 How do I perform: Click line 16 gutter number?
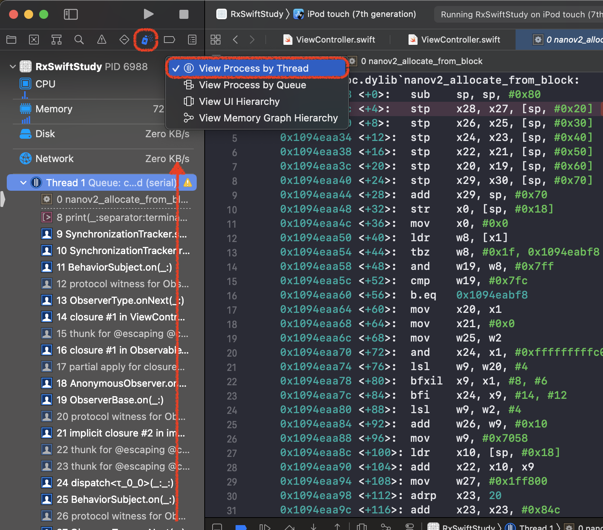tap(232, 296)
